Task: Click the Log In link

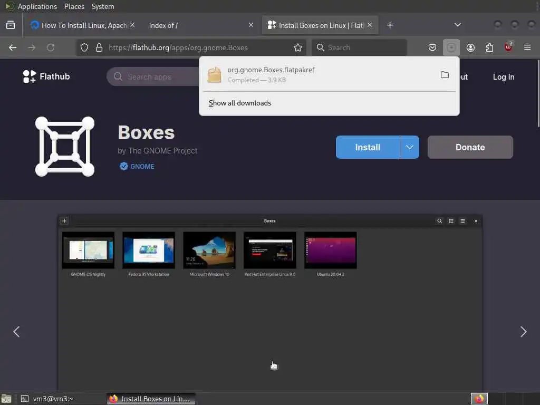Action: [504, 77]
